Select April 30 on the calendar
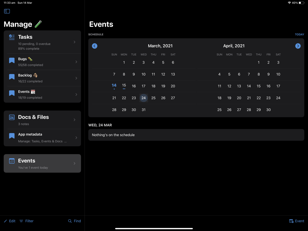Screen dimensions: 308x231 [268, 110]
